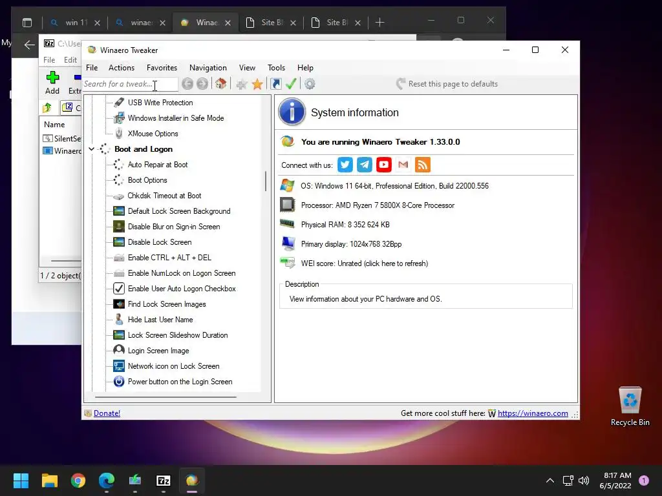The height and width of the screenshot is (496, 662).
Task: Click the Gmail envelope icon
Action: tap(403, 165)
